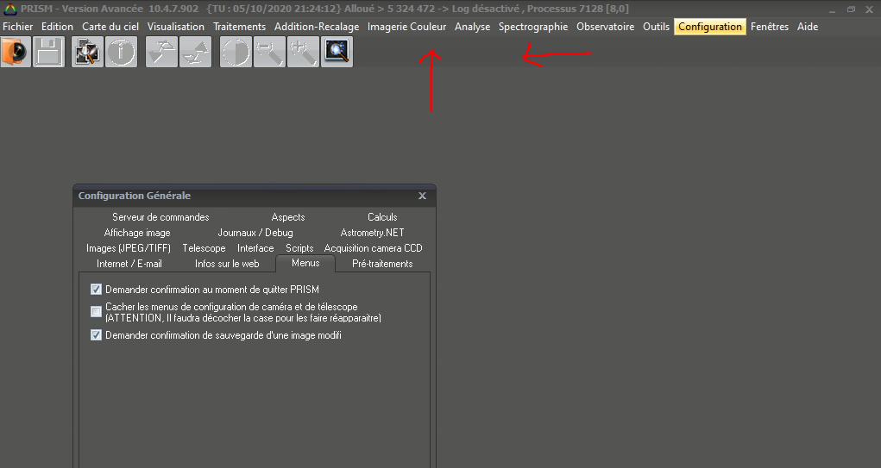Go to the Journaux / Debug tab
Screen dimensions: 881x468
coord(255,233)
